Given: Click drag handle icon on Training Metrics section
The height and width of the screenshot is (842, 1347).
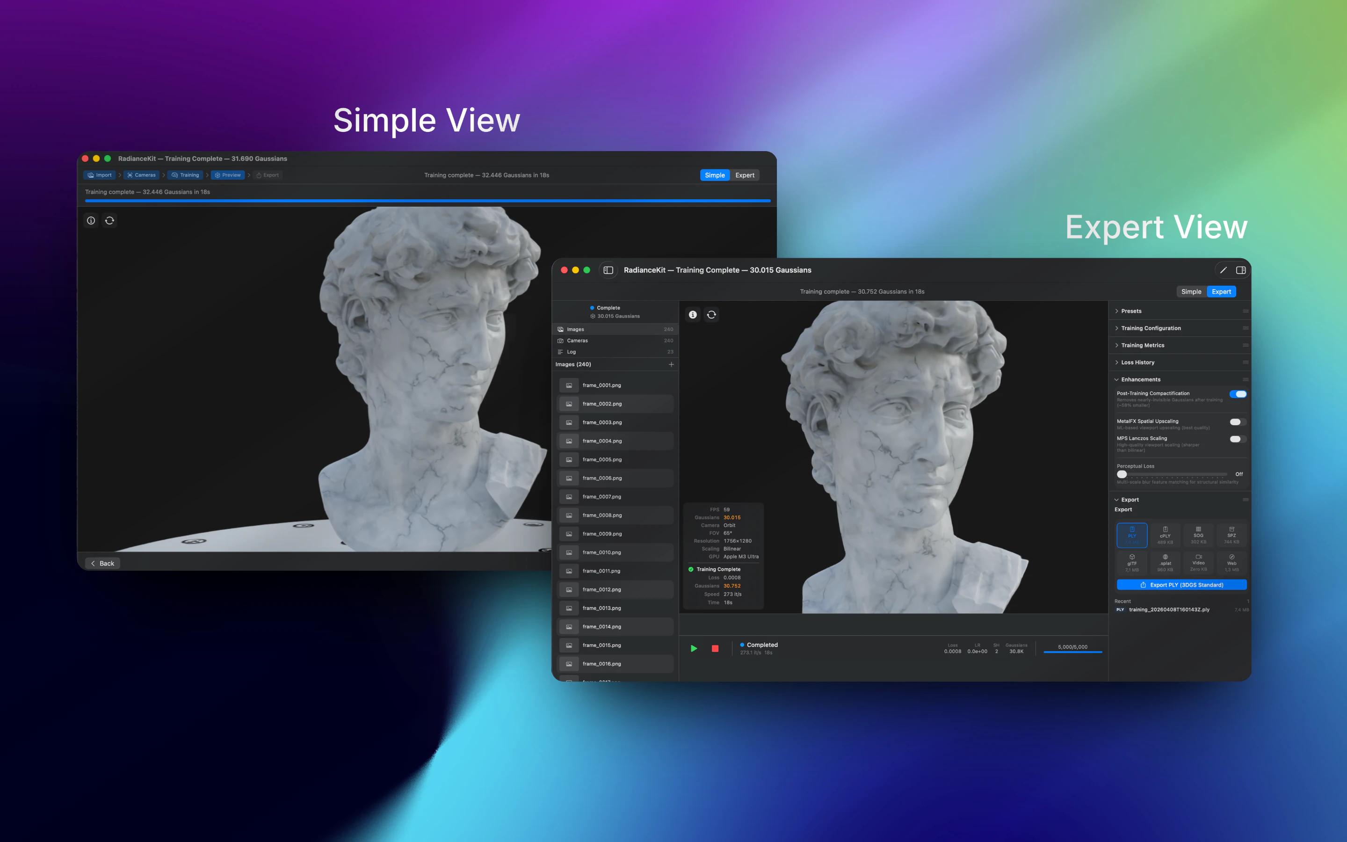Looking at the screenshot, I should 1245,345.
